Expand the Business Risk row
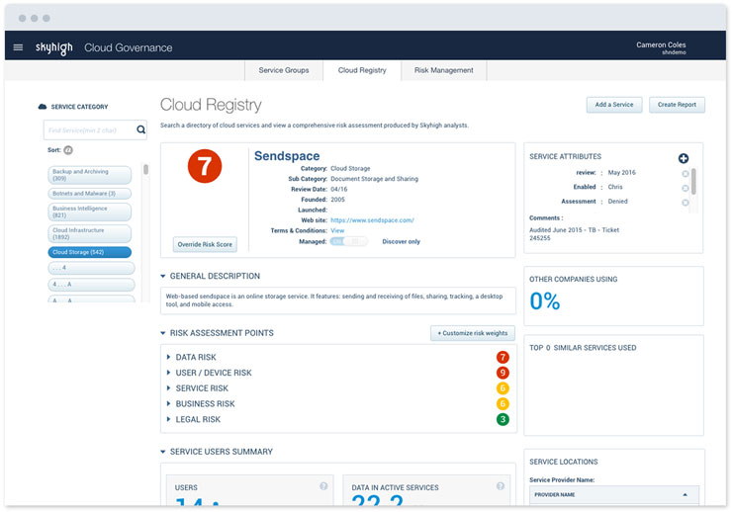Screen dimensions: 732x512 pos(168,403)
